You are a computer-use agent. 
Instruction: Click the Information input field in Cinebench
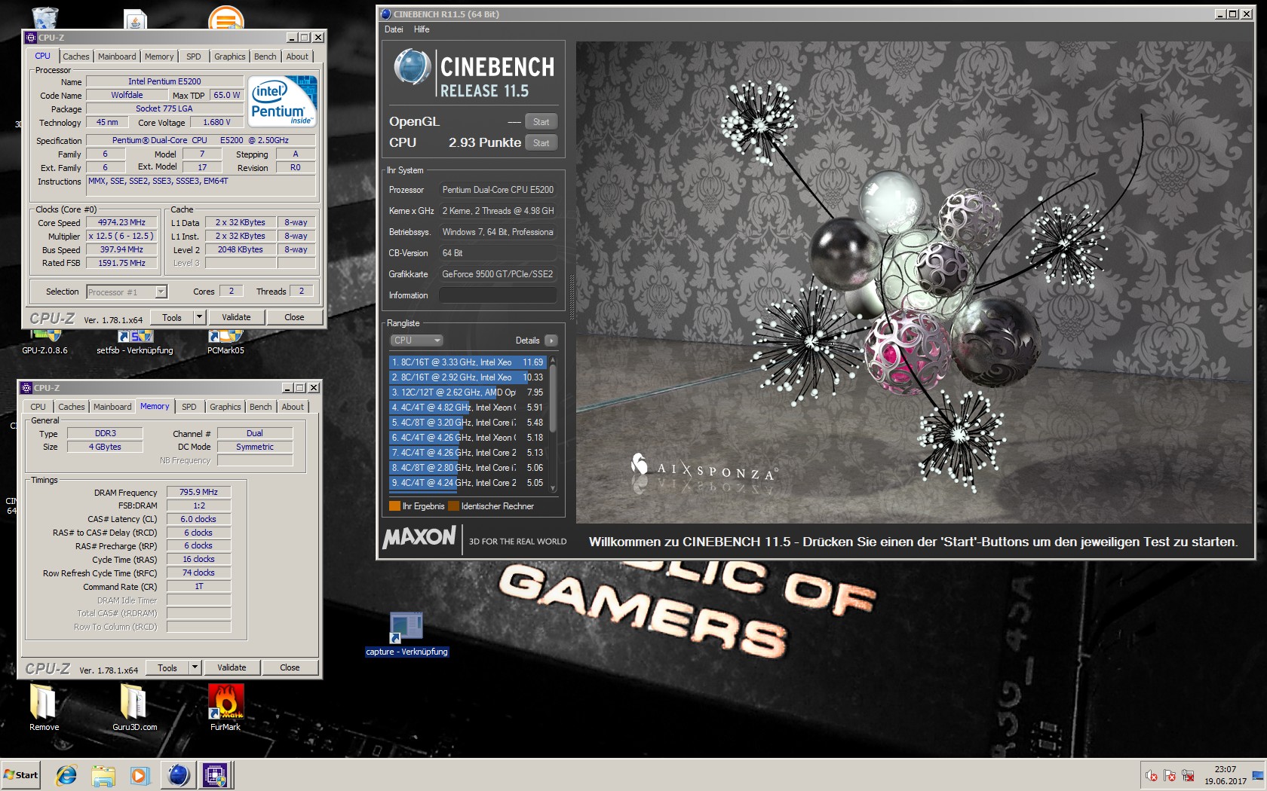498,295
